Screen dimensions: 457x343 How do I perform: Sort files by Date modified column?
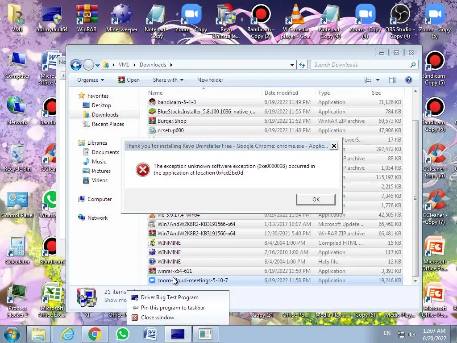pyautogui.click(x=288, y=93)
